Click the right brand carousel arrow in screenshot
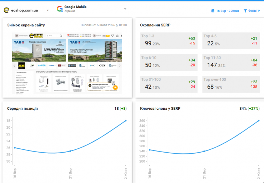Screen dimensions: 264x183 (120, 65)
